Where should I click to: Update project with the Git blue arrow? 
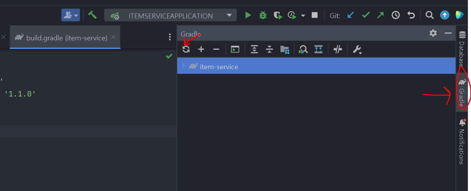click(x=351, y=15)
